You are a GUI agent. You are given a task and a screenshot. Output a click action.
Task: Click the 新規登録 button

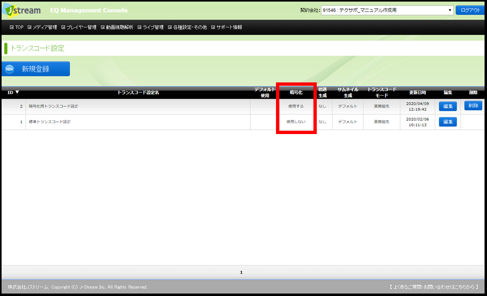[36, 69]
